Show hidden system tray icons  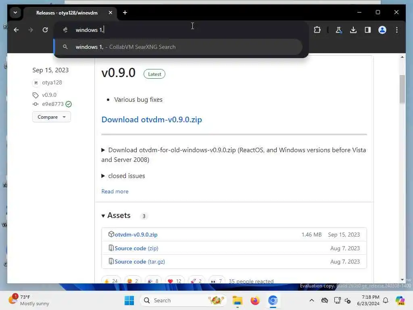(x=312, y=300)
